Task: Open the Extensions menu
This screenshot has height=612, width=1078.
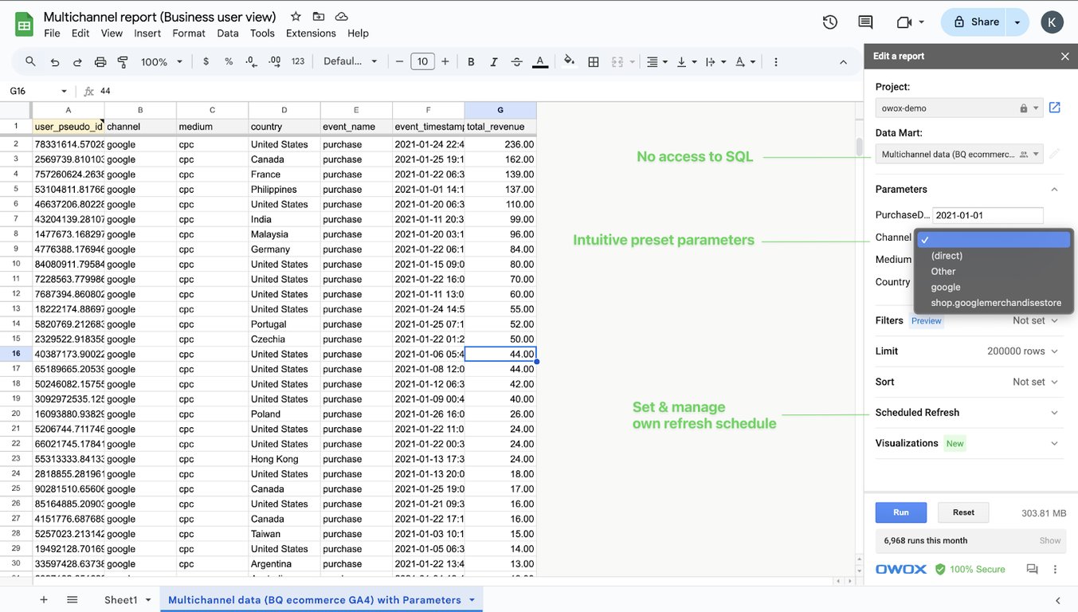Action: [x=311, y=33]
